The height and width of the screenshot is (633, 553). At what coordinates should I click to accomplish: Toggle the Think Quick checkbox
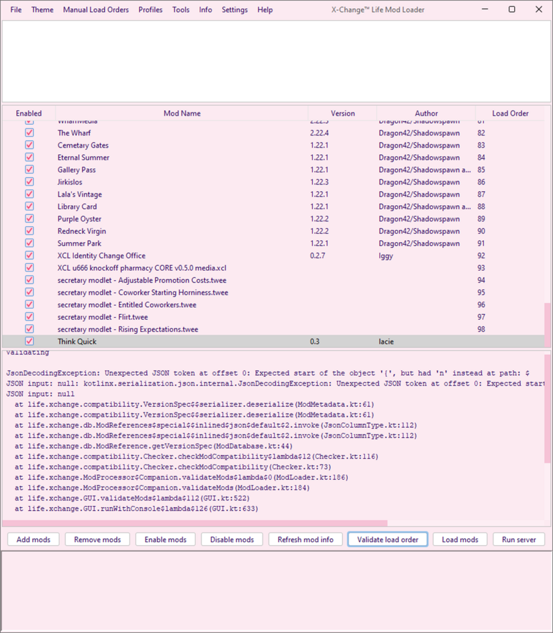29,341
